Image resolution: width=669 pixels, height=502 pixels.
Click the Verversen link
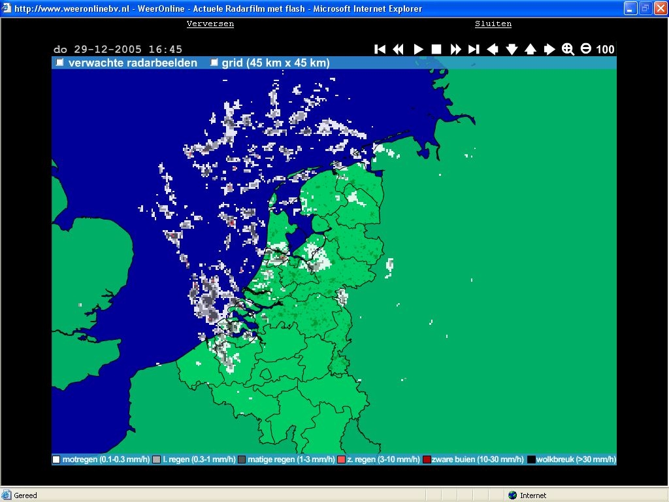[x=210, y=24]
